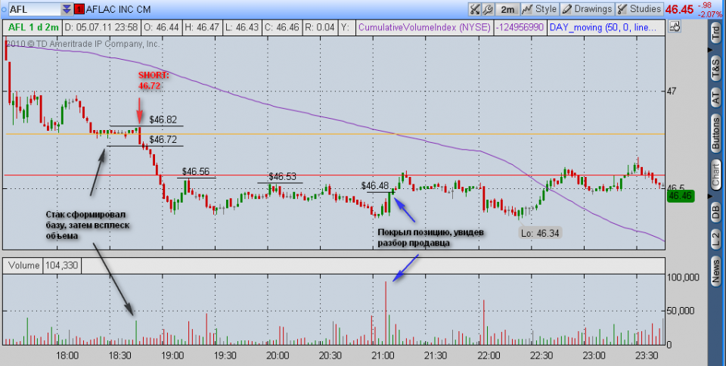Click the AFL 1 d 2m chart label
This screenshot has width=726, height=366.
pos(33,27)
